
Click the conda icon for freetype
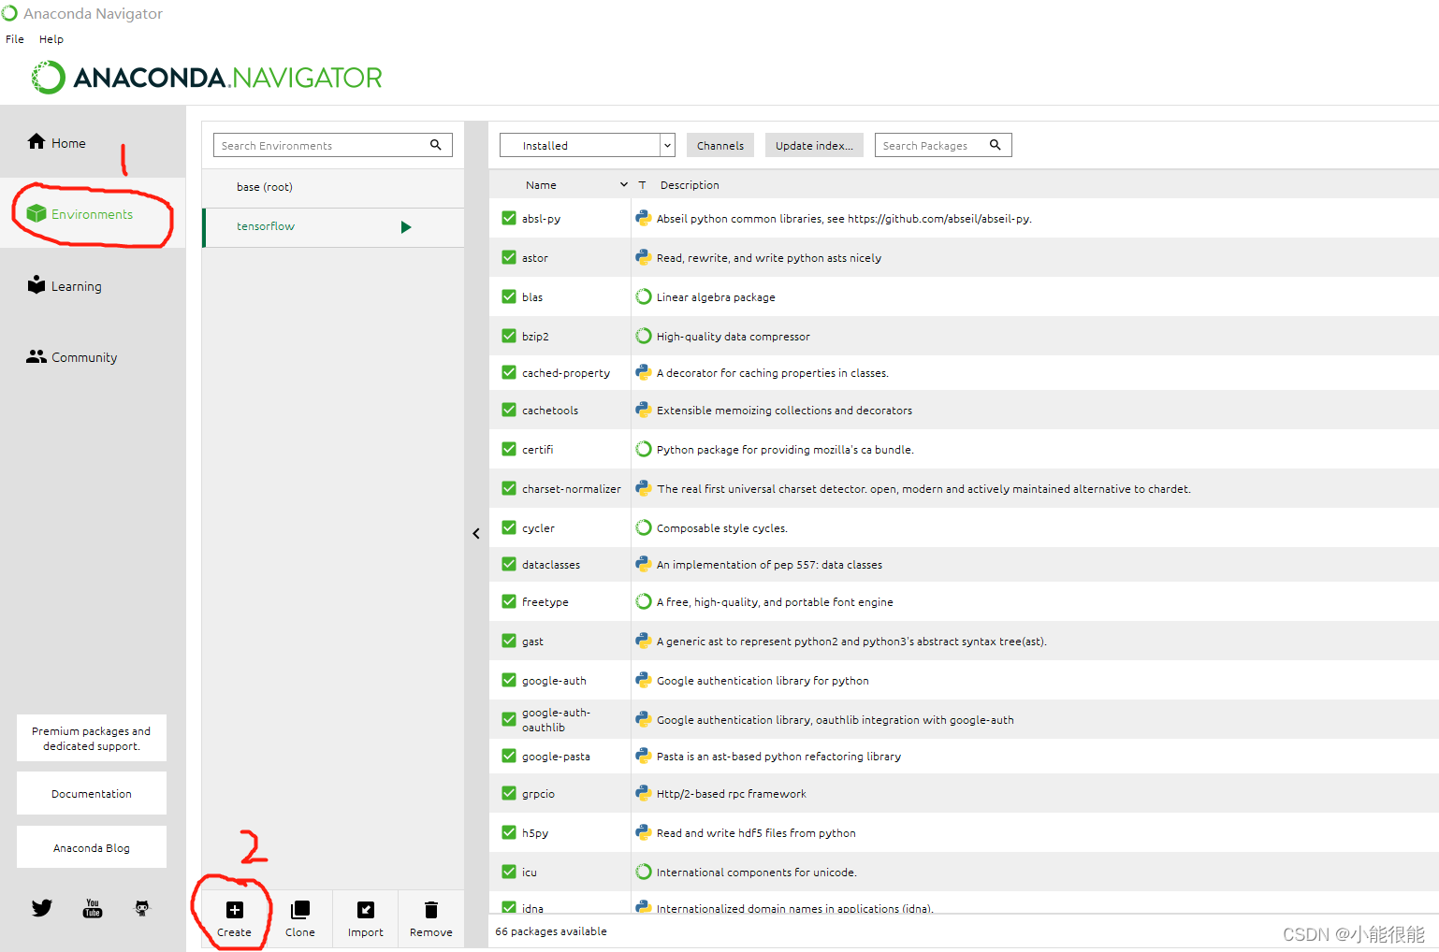point(644,601)
